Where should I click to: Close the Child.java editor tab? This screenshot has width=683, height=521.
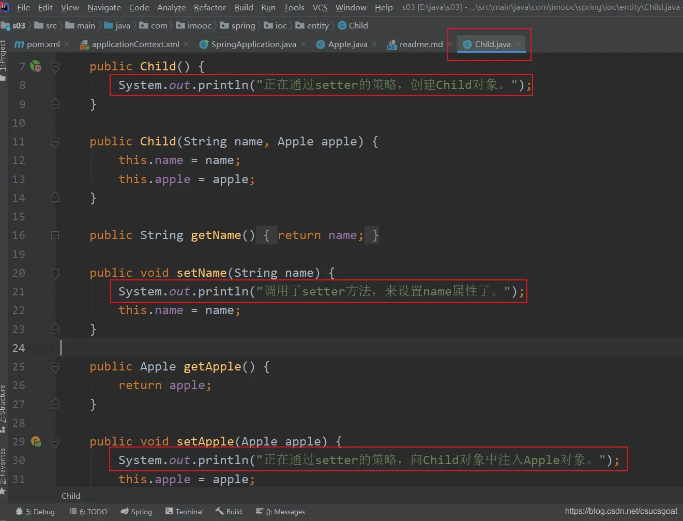point(518,44)
